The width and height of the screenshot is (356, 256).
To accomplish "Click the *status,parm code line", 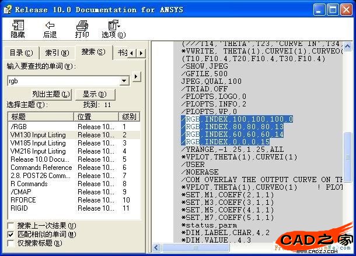I will [209, 225].
